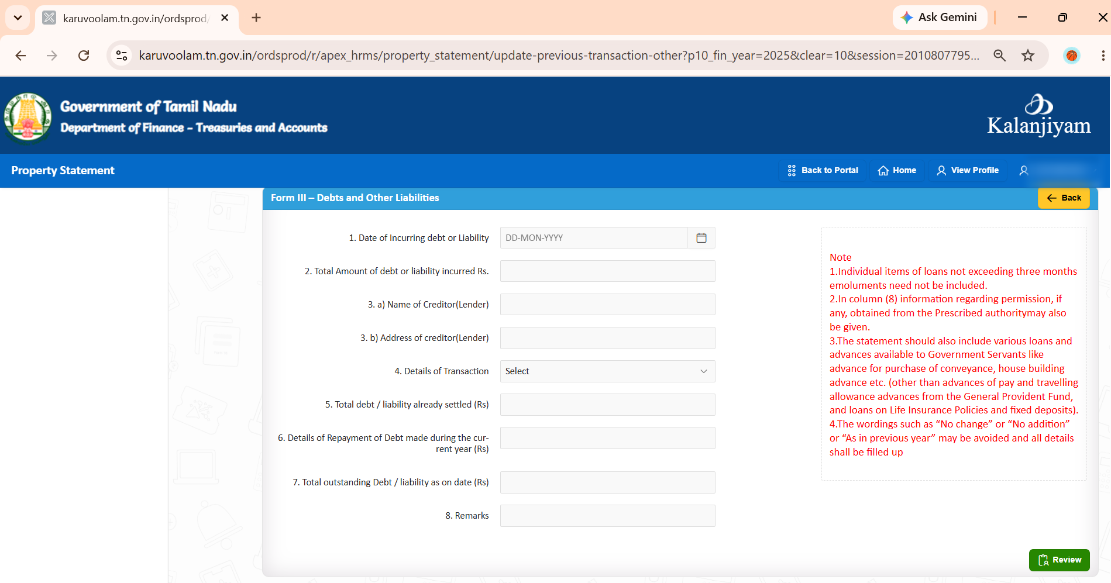Open browser profile avatar
1111x583 pixels.
(x=1072, y=56)
